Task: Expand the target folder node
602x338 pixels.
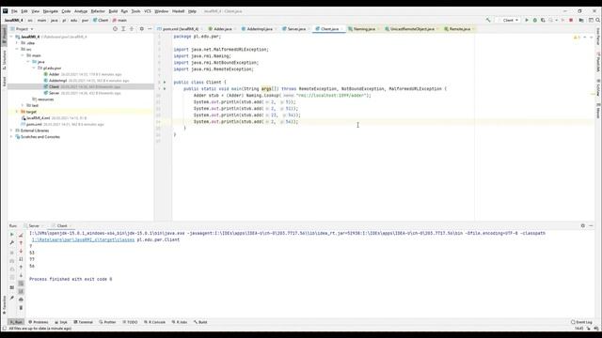Action: (x=17, y=112)
